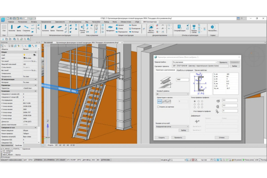Collapse the Общие section in properties panel

[x=36, y=52]
